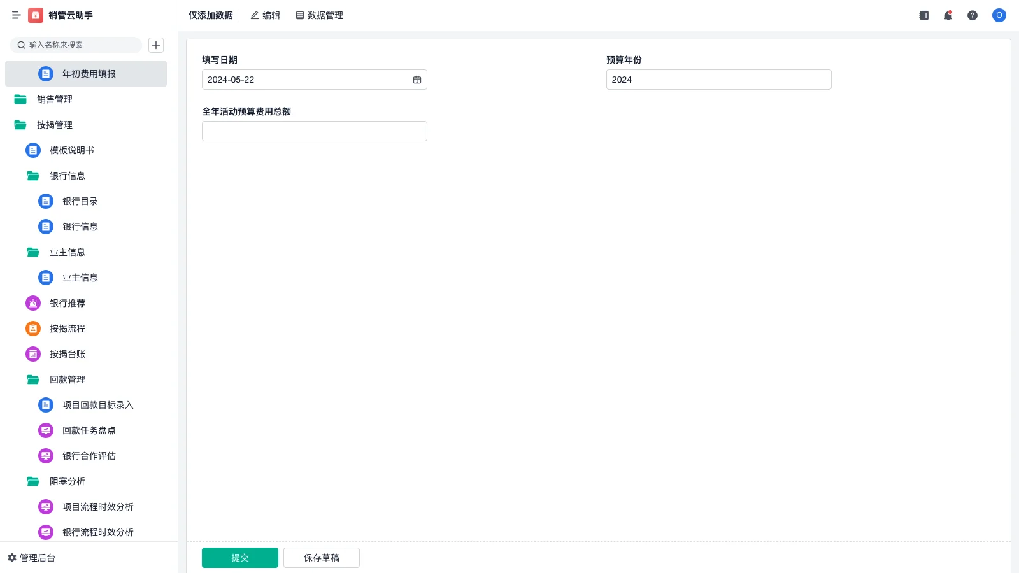Click the 提交 submit button
Image resolution: width=1019 pixels, height=573 pixels.
point(239,557)
